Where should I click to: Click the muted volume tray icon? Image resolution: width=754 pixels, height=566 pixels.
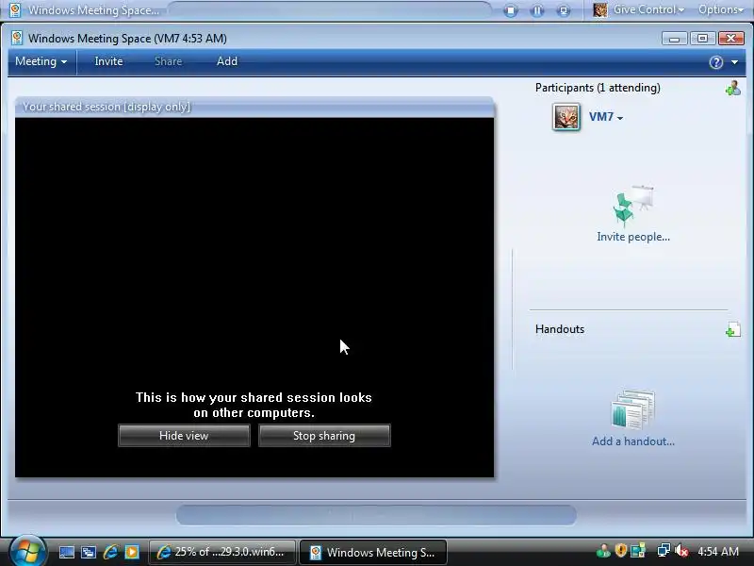pyautogui.click(x=680, y=551)
